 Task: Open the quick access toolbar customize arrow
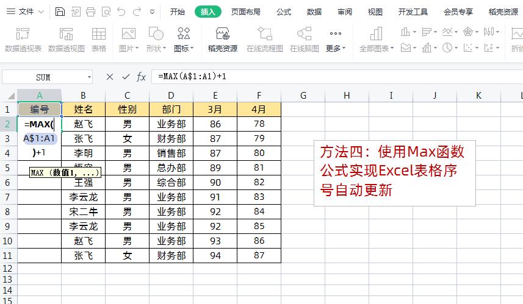tap(152, 12)
